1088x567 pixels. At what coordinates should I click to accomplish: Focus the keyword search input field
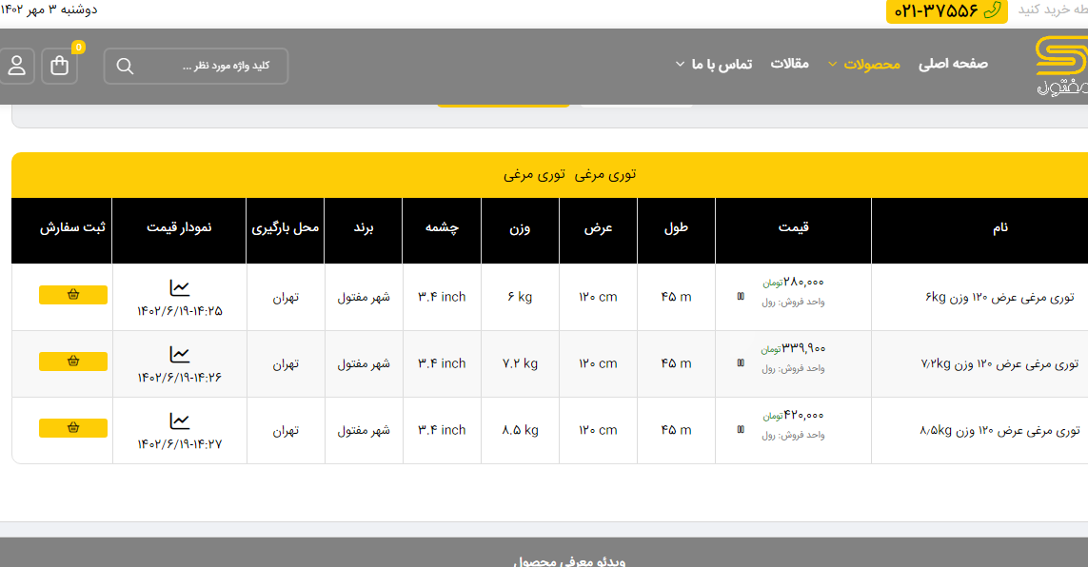tap(214, 66)
